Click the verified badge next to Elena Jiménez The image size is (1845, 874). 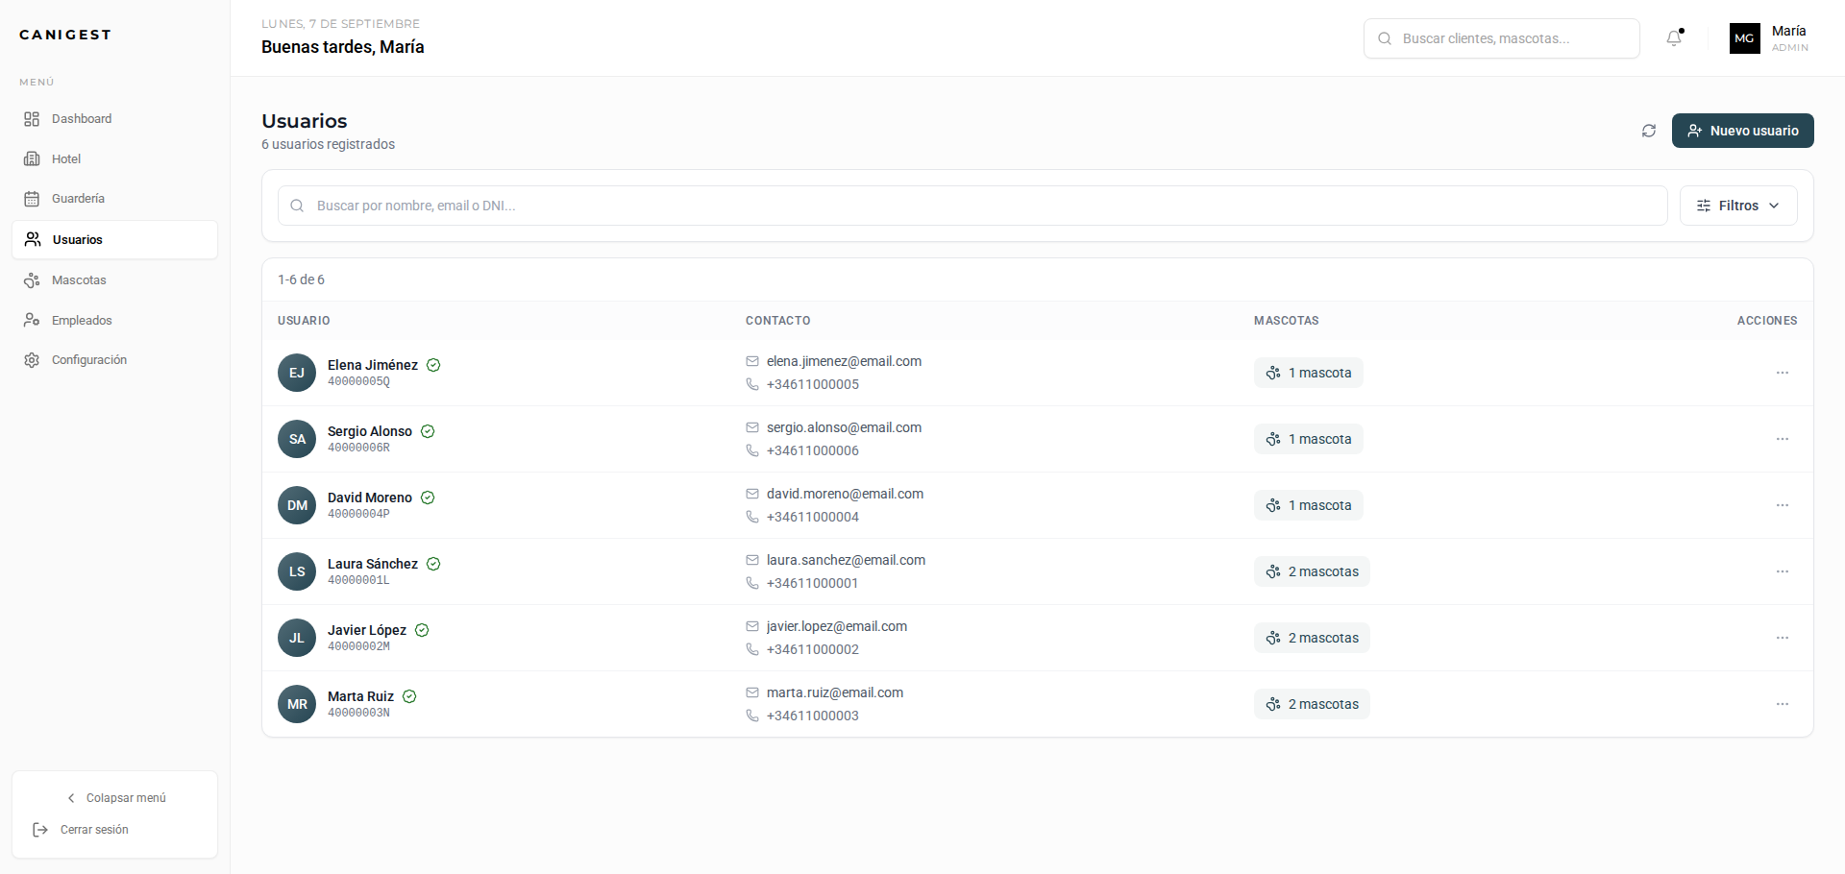point(433,365)
